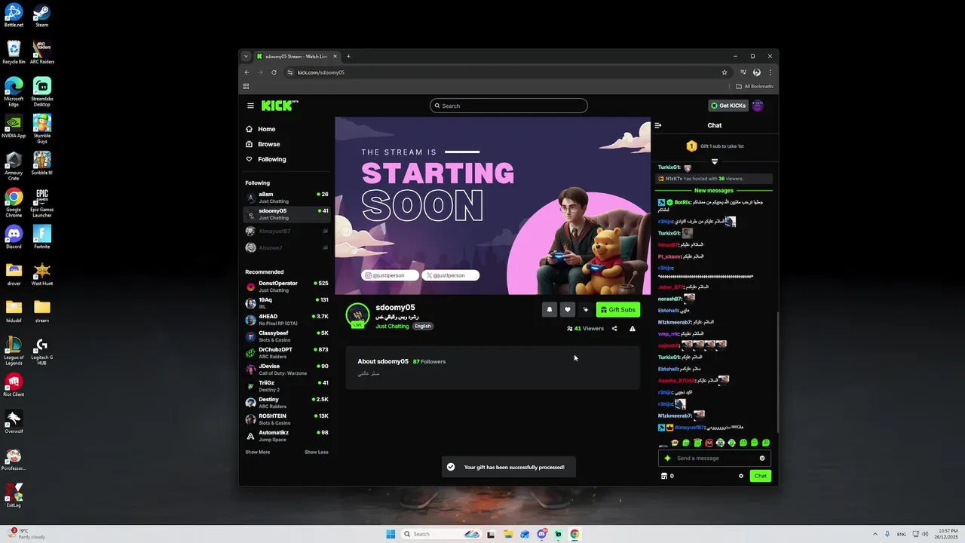Follow sdoomy05 with the heart button
The height and width of the screenshot is (543, 965).
pos(568,309)
